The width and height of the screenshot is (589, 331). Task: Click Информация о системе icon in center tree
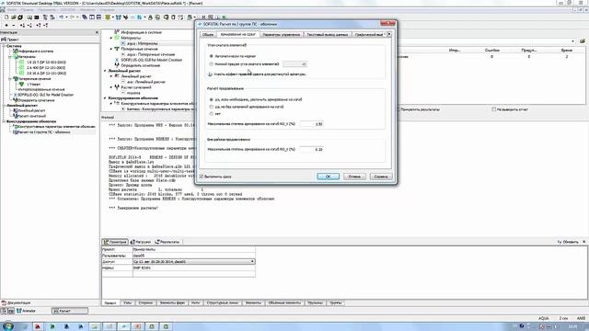pos(117,32)
